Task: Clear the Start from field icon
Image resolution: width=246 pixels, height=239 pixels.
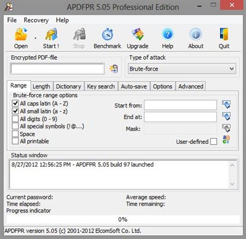Action: point(226,105)
